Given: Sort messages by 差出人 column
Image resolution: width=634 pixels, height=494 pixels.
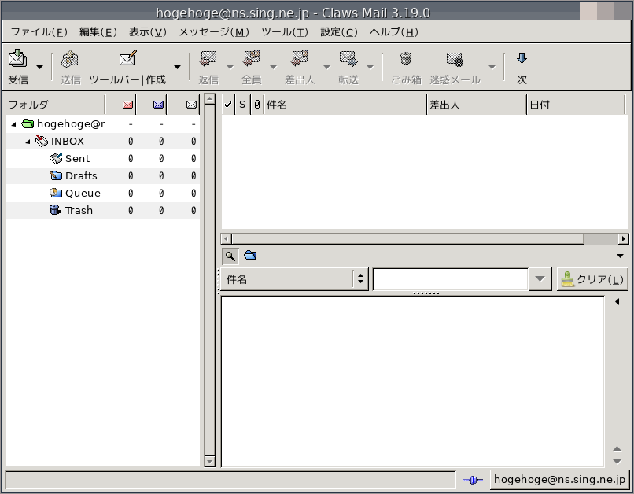Looking at the screenshot, I should (x=477, y=105).
